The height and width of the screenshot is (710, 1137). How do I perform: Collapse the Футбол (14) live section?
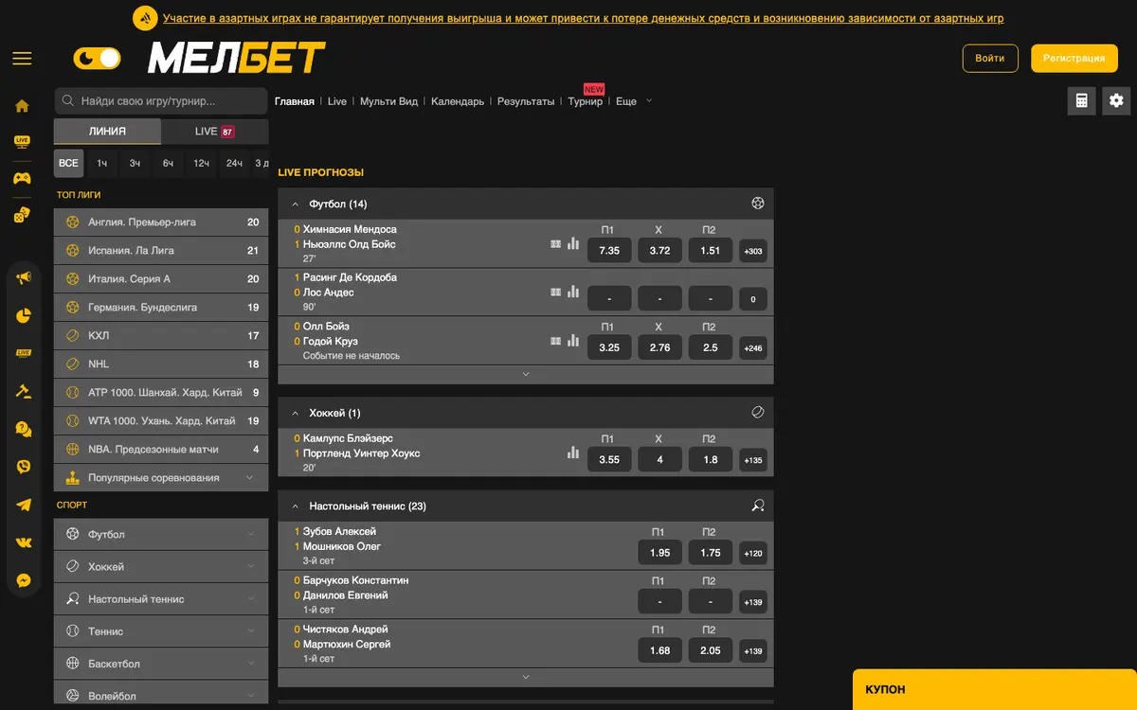(297, 204)
